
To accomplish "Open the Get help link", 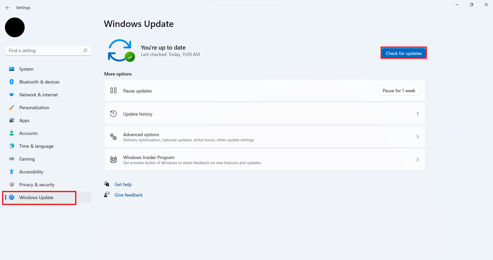I will coord(123,184).
